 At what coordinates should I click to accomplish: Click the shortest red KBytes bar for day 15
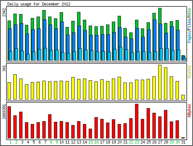point(91,134)
